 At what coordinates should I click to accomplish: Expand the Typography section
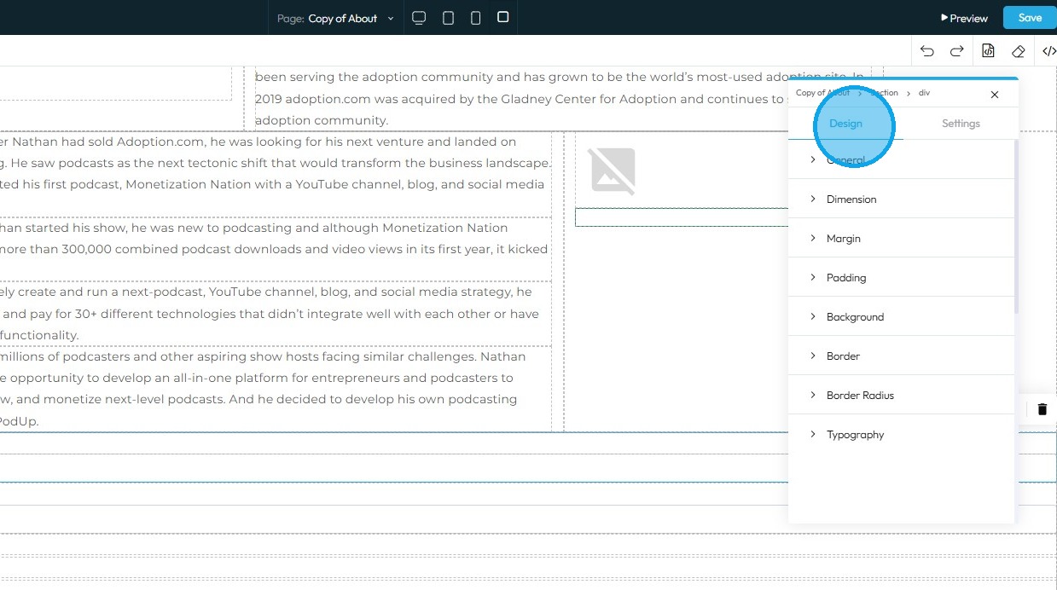[902, 434]
